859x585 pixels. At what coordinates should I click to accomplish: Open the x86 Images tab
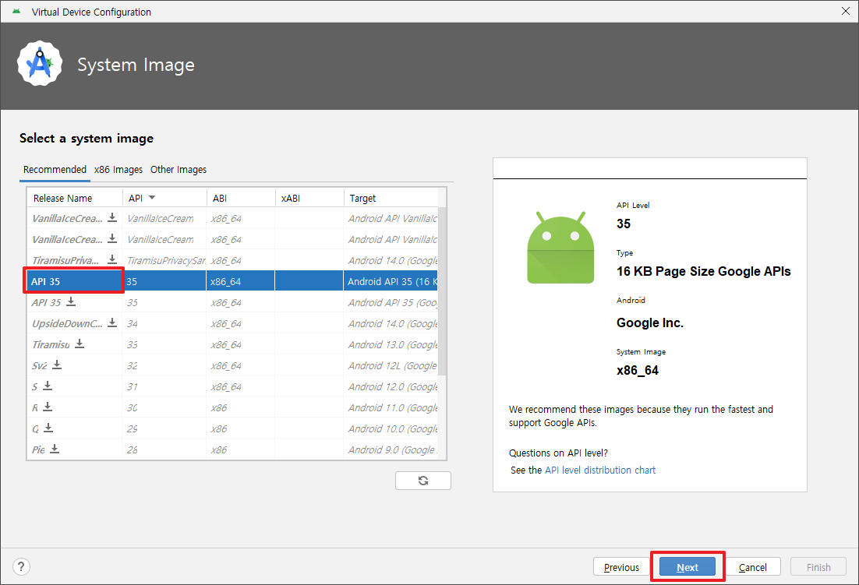(118, 170)
